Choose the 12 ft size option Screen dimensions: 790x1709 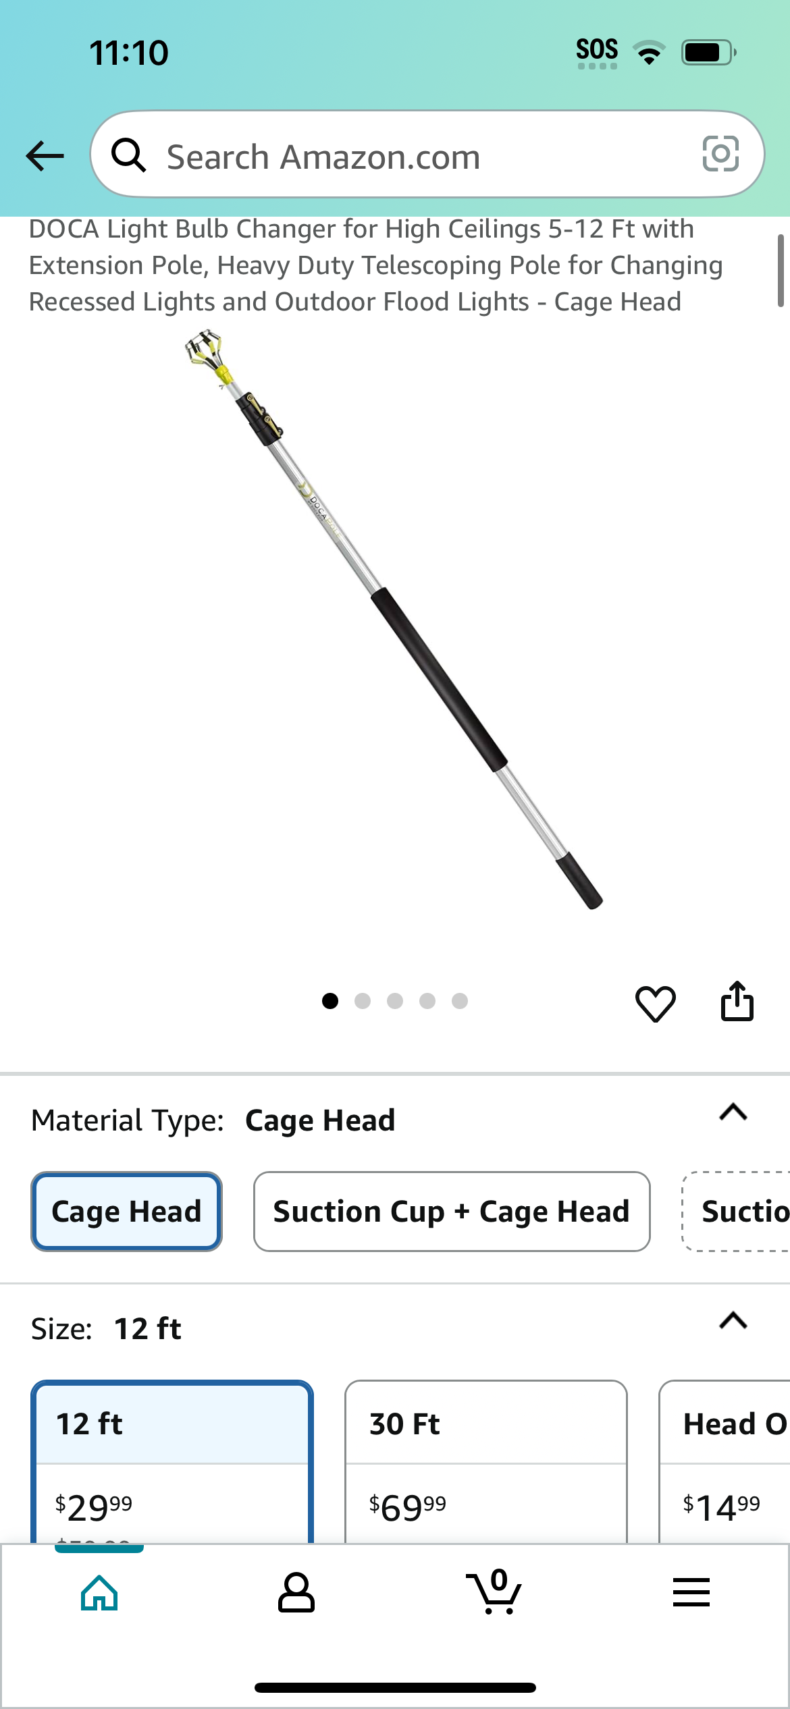[172, 1461]
